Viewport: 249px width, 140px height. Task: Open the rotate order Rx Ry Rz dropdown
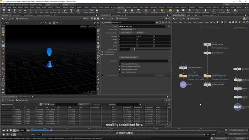pyautogui.click(x=141, y=33)
